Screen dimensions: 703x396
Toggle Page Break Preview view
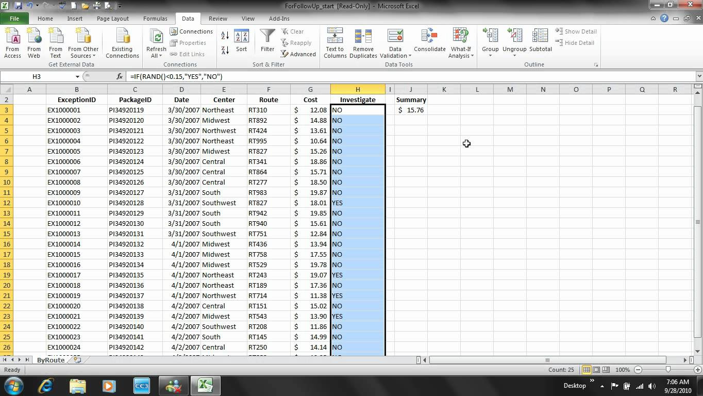(x=606, y=370)
